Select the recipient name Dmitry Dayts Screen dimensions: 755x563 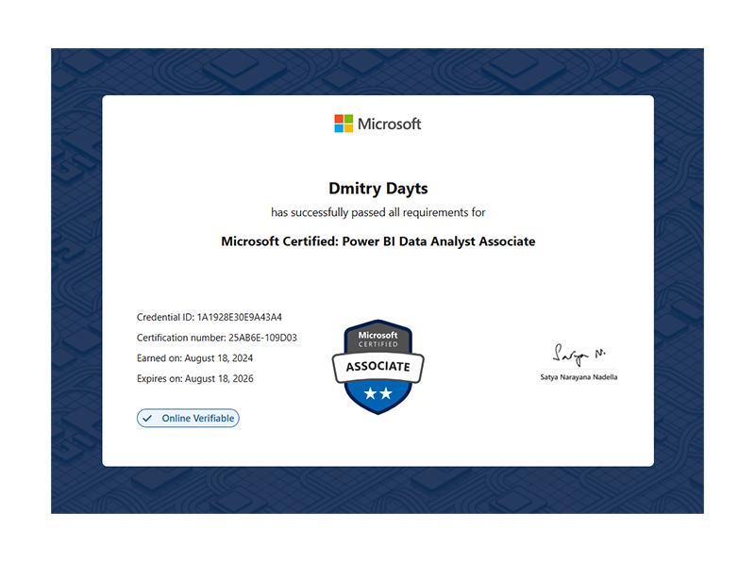377,189
